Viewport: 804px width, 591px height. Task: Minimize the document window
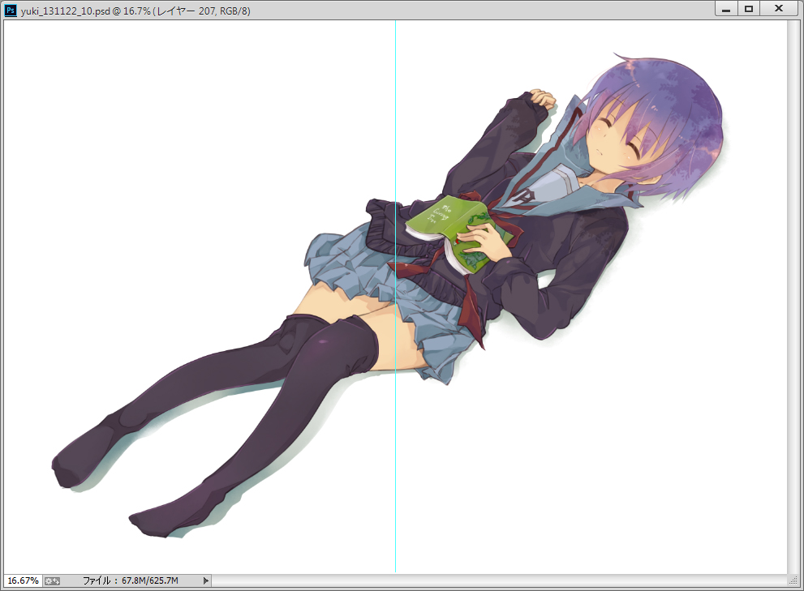coord(726,9)
